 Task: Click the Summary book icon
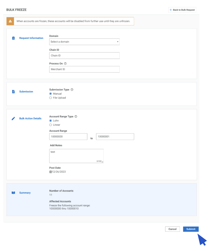(x=14, y=193)
